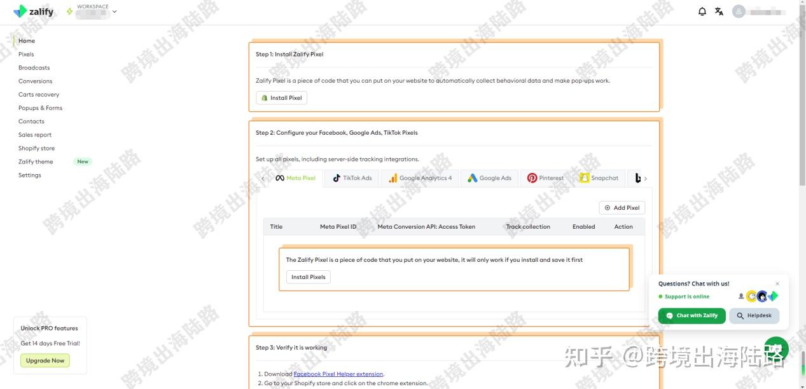Click the language translation icon
The image size is (806, 389).
tap(719, 11)
